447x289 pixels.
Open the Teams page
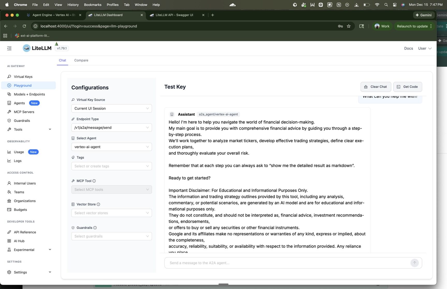pyautogui.click(x=19, y=192)
